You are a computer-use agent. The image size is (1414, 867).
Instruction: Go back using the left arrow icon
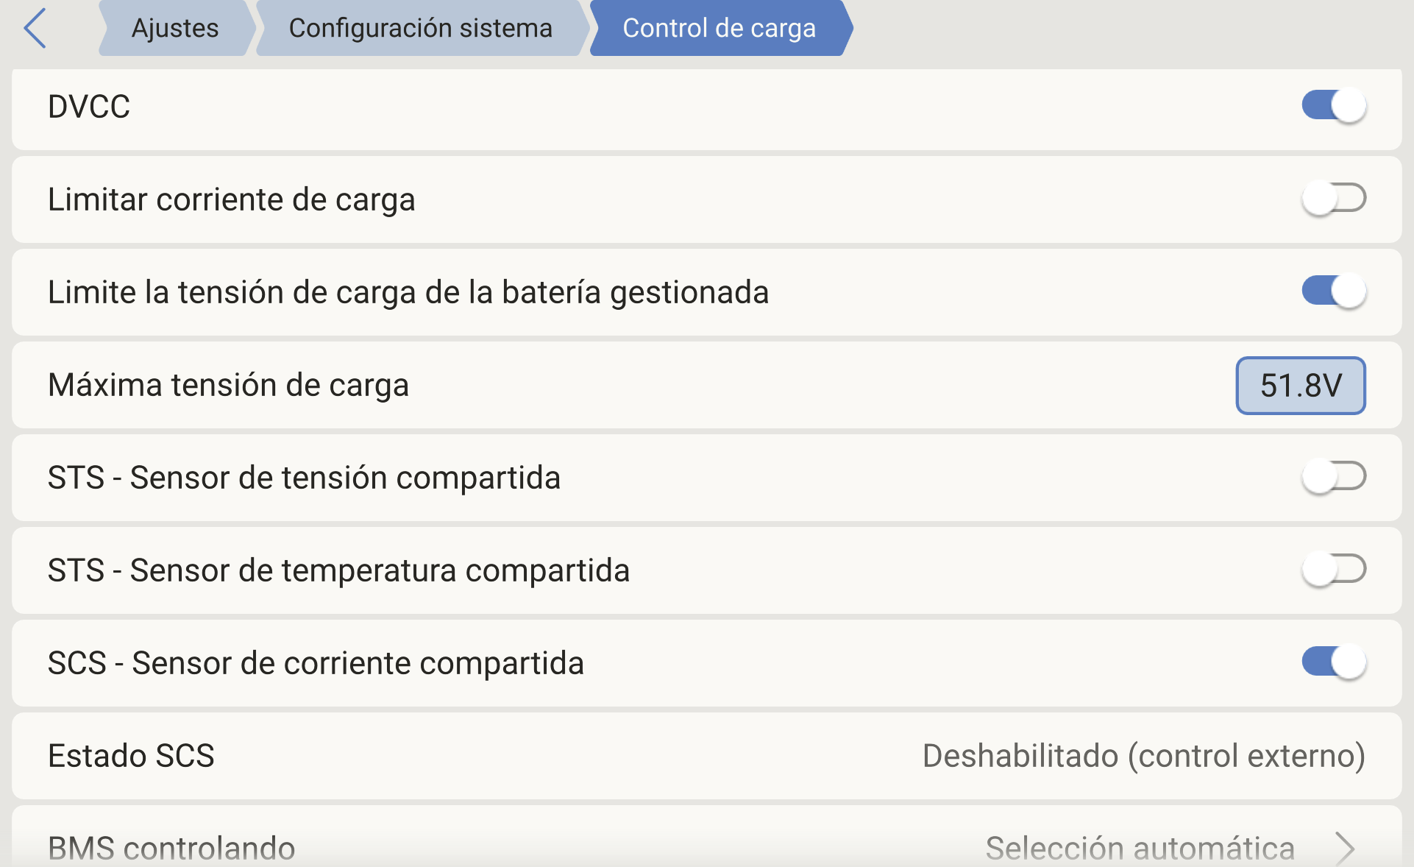[x=35, y=28]
